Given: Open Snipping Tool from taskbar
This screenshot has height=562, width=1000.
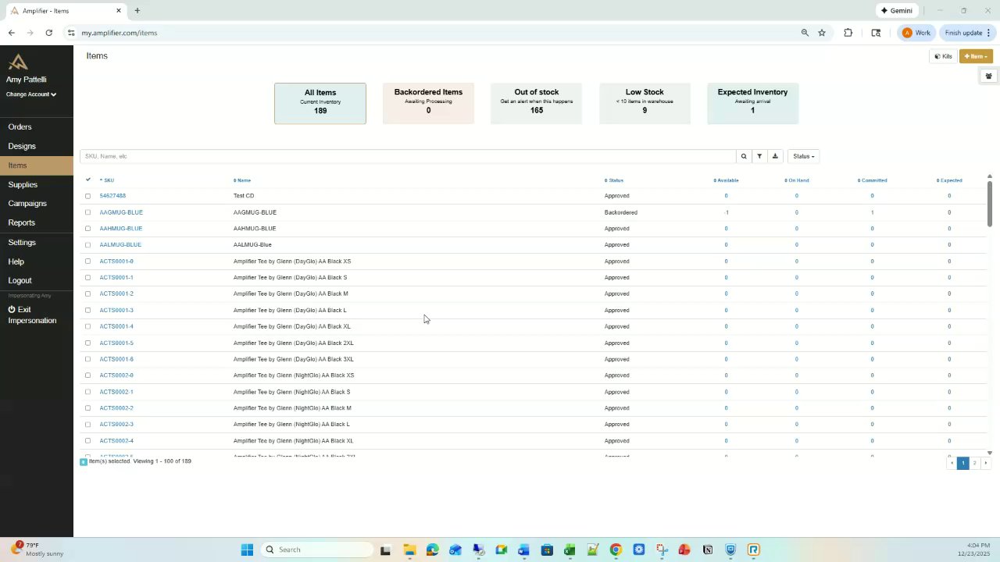Looking at the screenshot, I should (x=662, y=550).
